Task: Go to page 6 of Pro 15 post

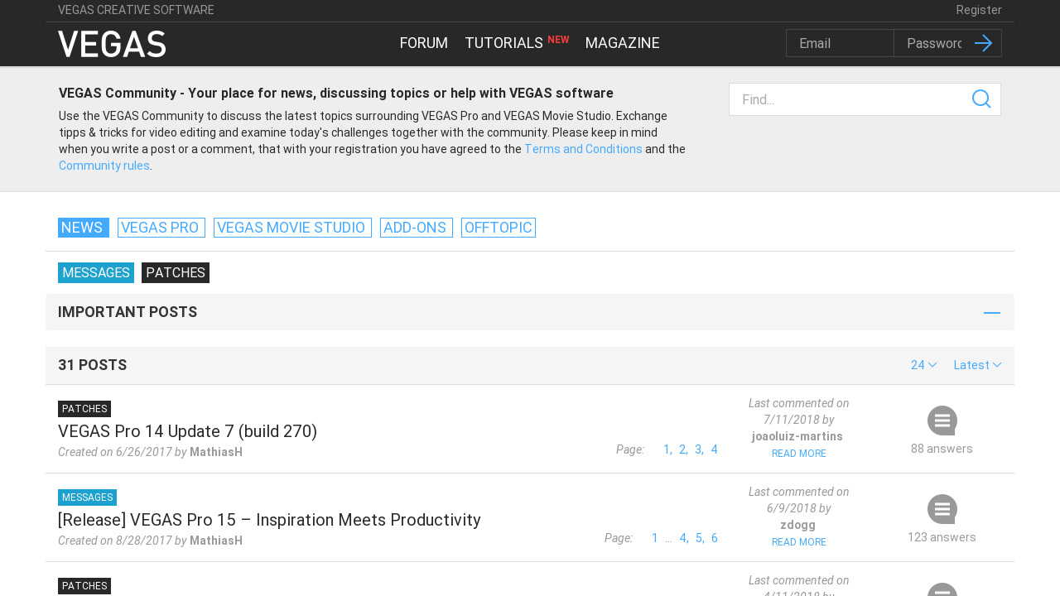Action: point(715,538)
